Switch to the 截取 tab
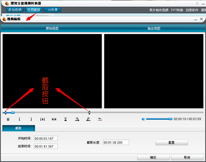 (19, 128)
